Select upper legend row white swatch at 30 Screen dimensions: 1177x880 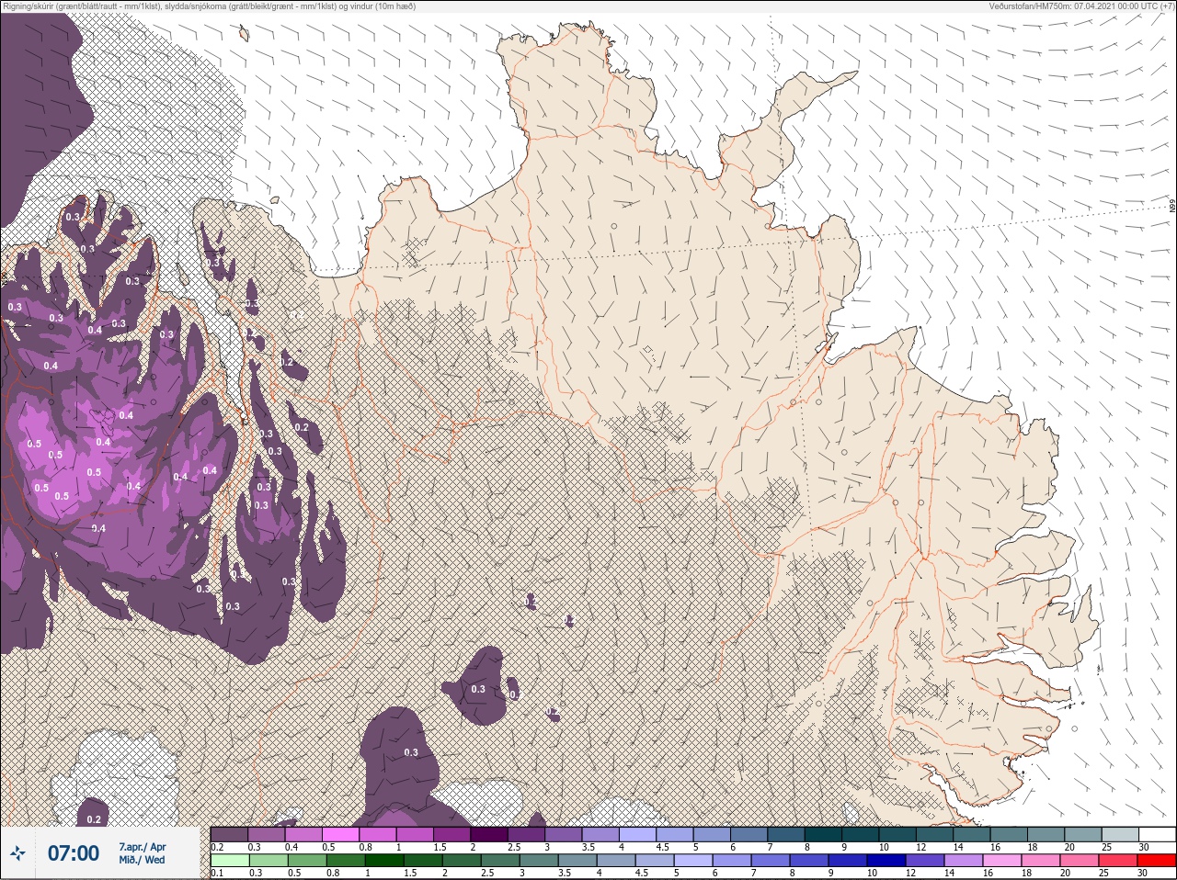pos(1158,834)
